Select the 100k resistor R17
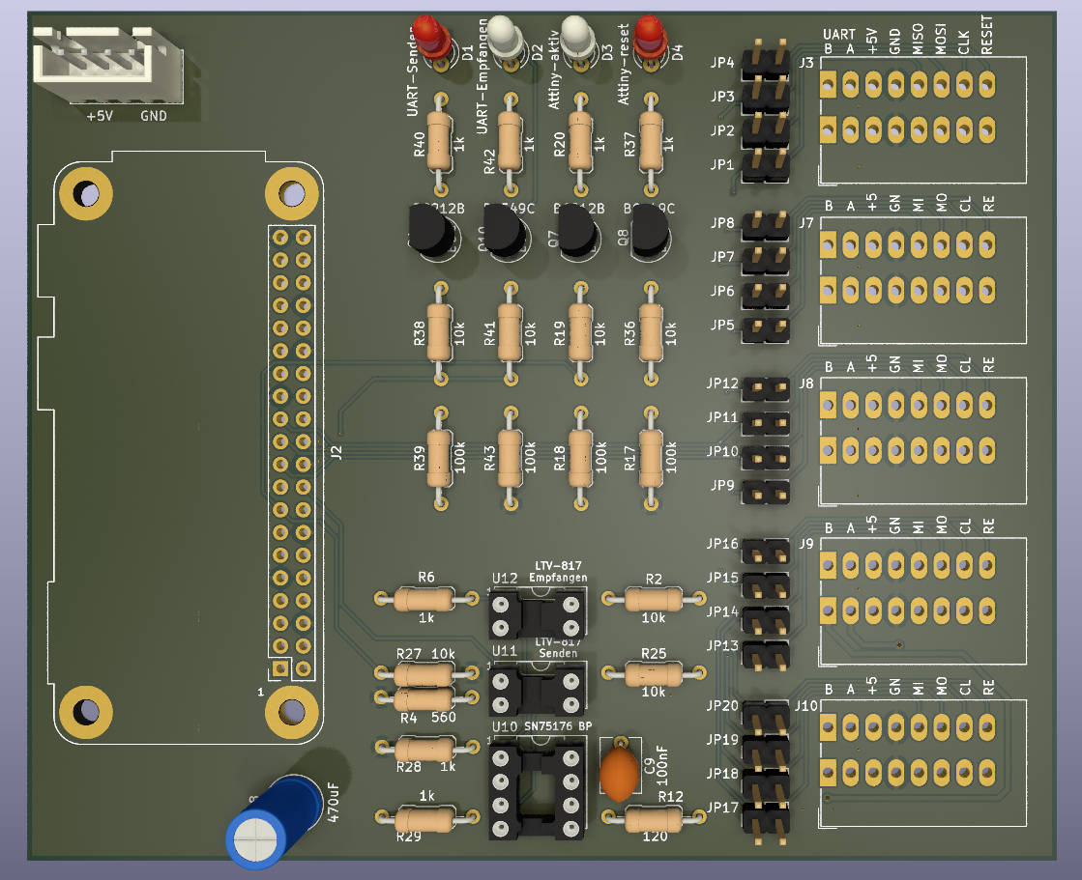Image resolution: width=1082 pixels, height=880 pixels. 650,458
